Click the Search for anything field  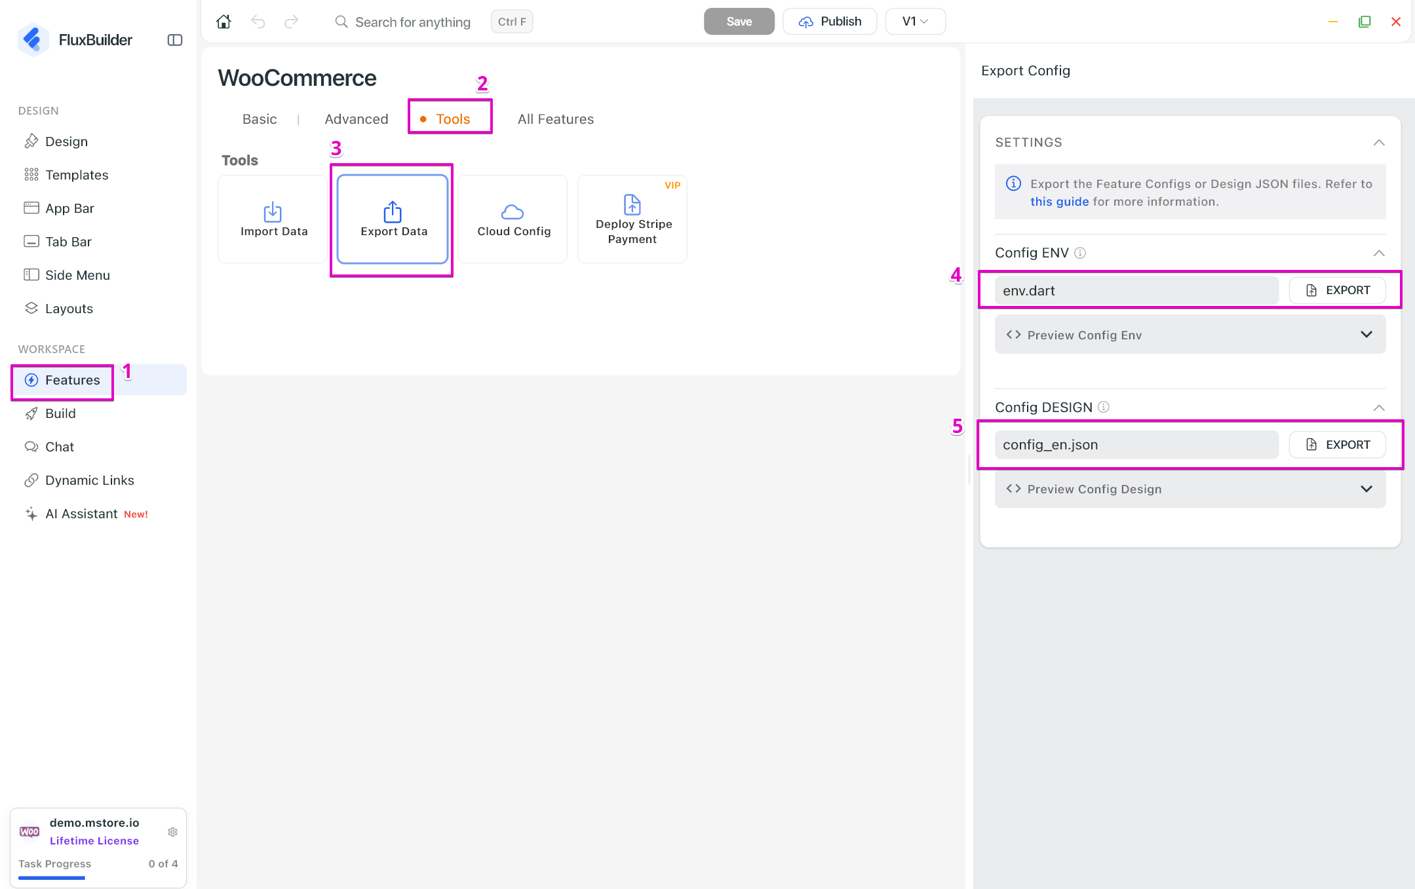pyautogui.click(x=413, y=22)
